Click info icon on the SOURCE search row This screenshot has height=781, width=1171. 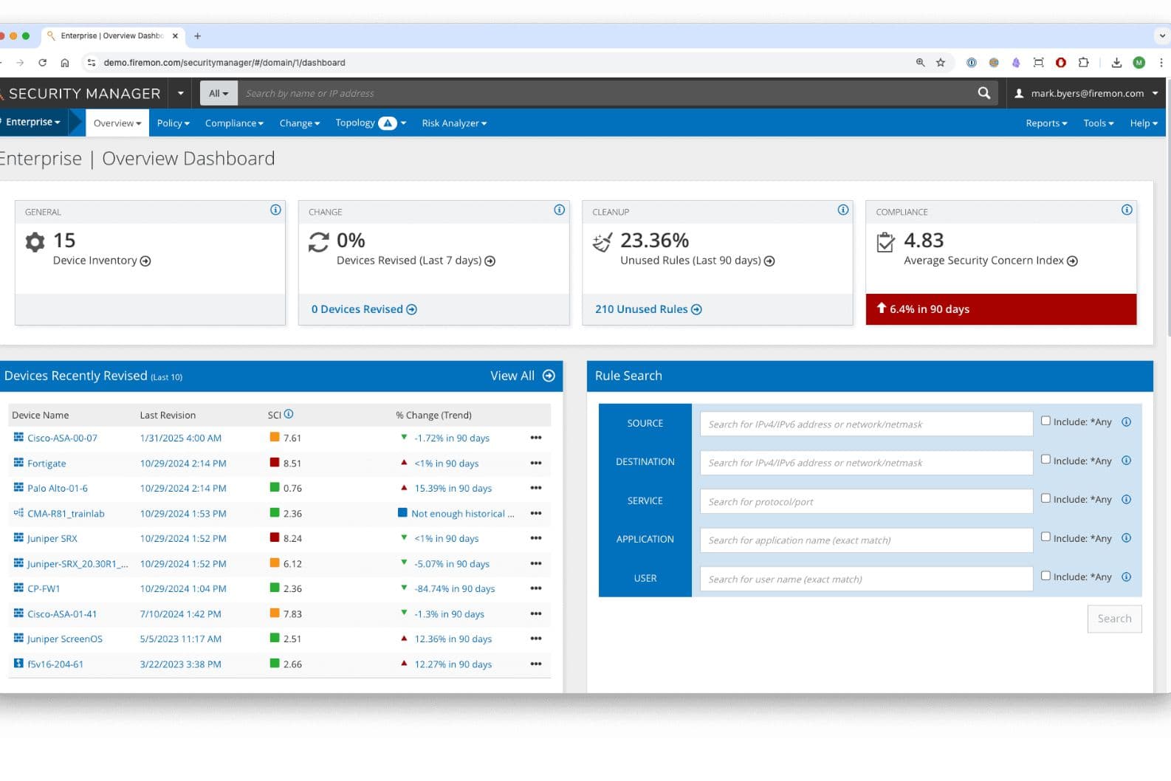click(x=1126, y=422)
